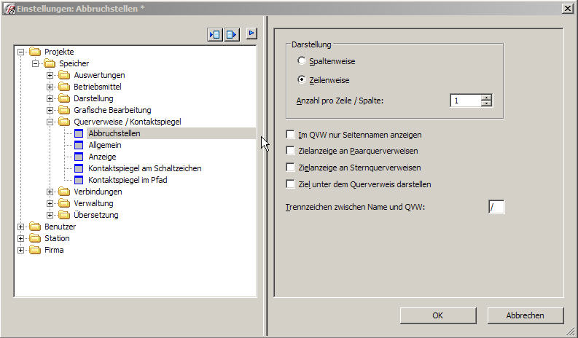Screen dimensions: 578x338
Task: Click the Anzeige page icon
Action: 79,157
